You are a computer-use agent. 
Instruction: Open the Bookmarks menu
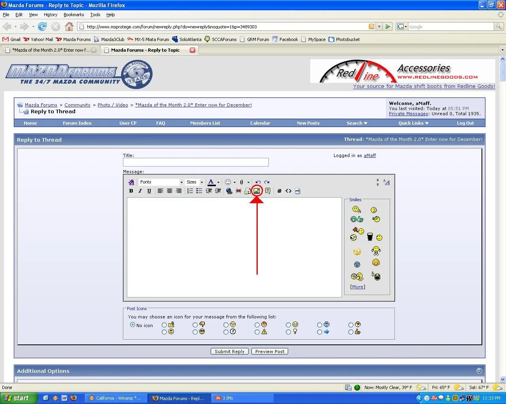(x=74, y=15)
